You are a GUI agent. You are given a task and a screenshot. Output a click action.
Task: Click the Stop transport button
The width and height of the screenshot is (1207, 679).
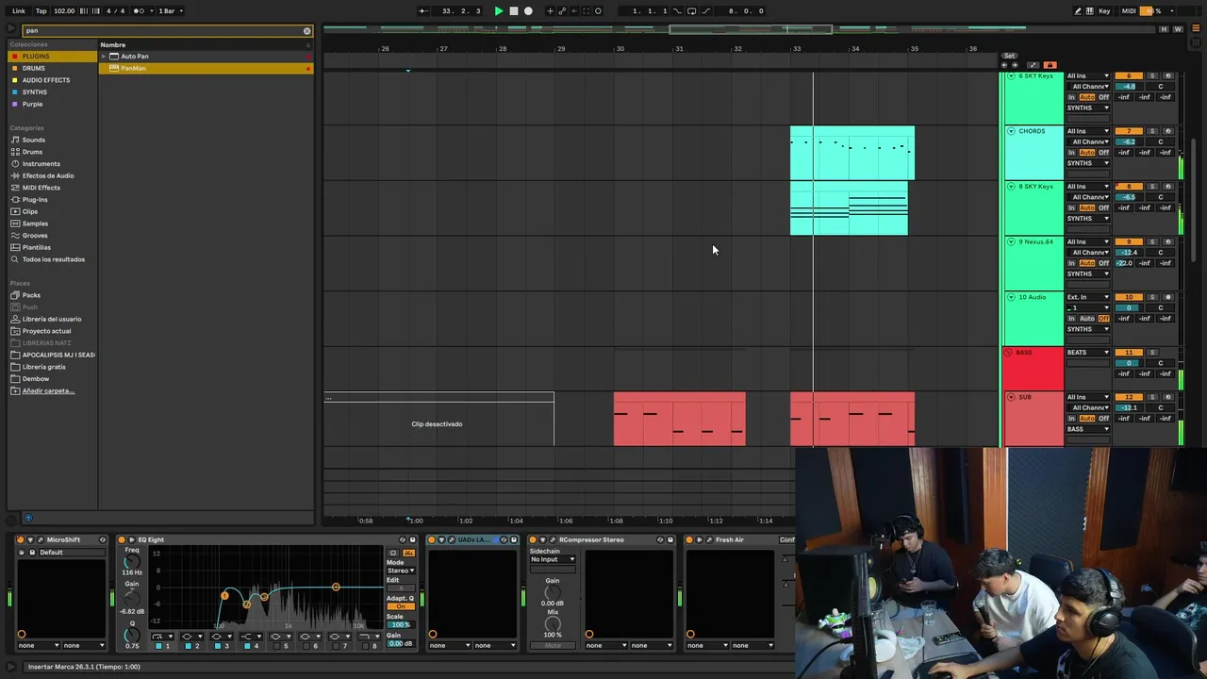tap(514, 11)
